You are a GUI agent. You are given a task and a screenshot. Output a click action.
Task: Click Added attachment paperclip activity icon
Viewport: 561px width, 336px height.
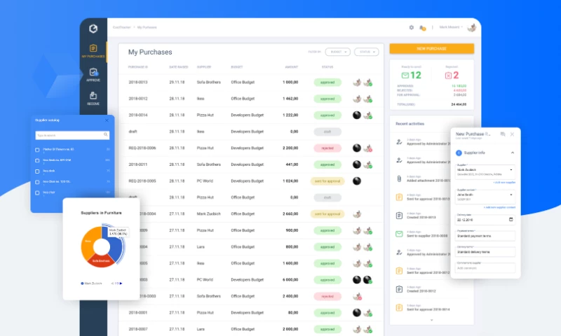pos(399,179)
